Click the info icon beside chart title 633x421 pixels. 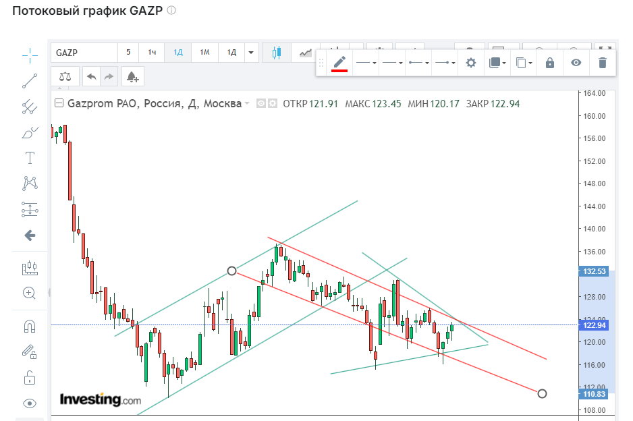pyautogui.click(x=171, y=11)
